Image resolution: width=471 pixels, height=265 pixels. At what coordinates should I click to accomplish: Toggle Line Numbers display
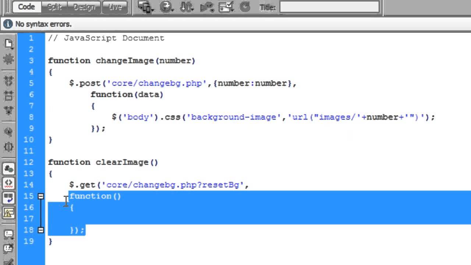point(8,169)
